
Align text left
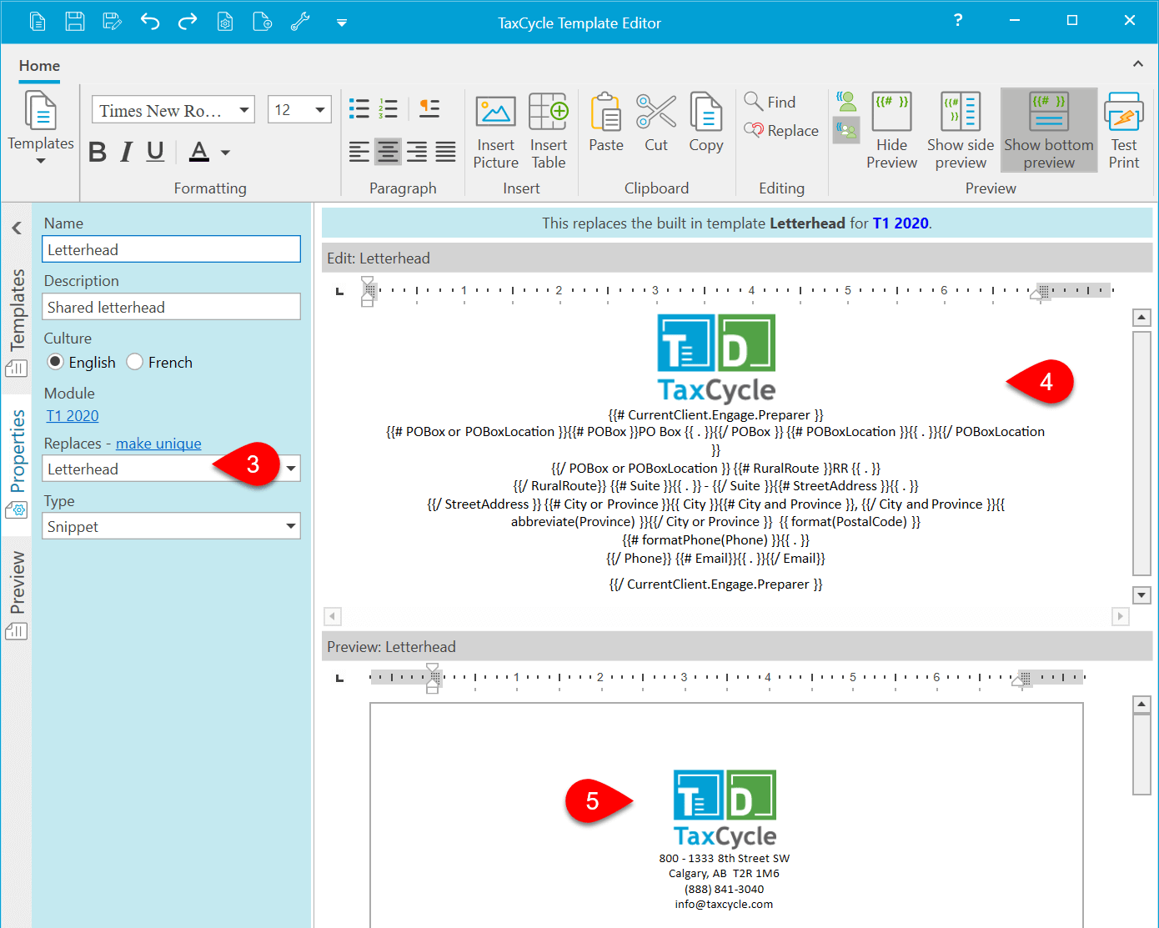tap(359, 152)
